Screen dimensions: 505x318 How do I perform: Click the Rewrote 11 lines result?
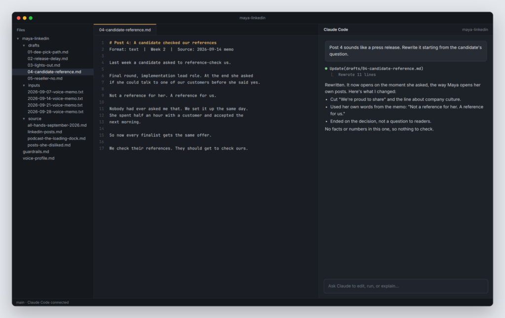(x=357, y=75)
